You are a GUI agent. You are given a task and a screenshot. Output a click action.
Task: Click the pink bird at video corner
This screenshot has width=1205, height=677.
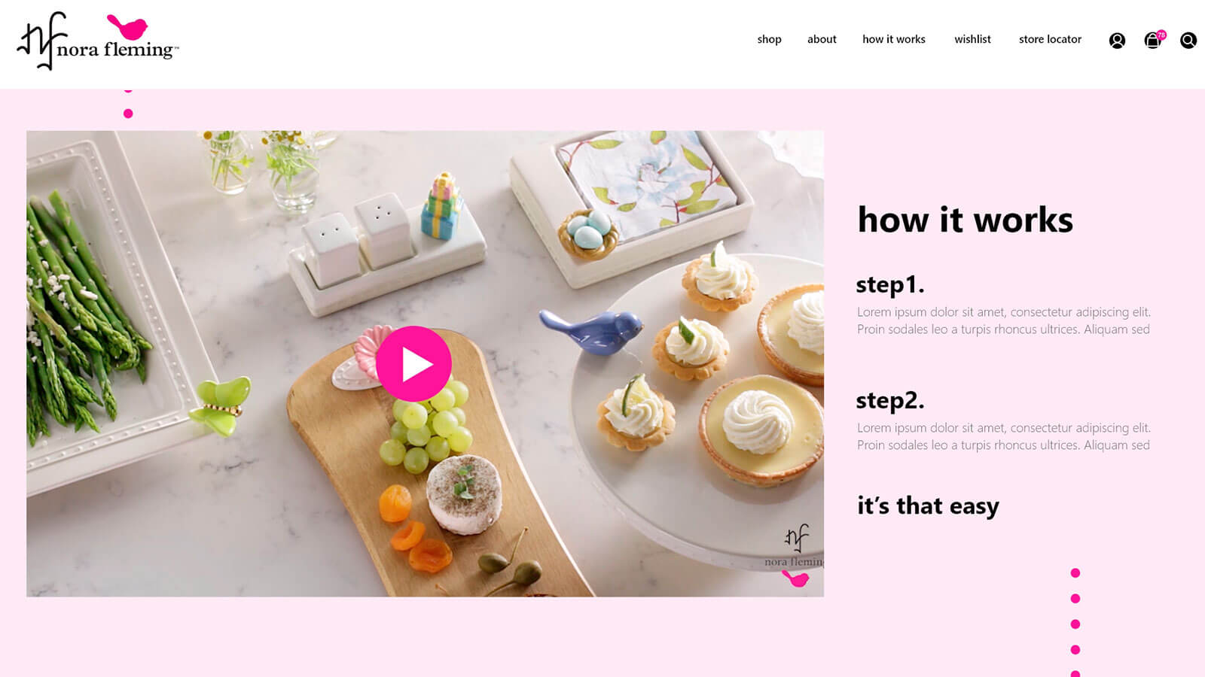point(795,578)
